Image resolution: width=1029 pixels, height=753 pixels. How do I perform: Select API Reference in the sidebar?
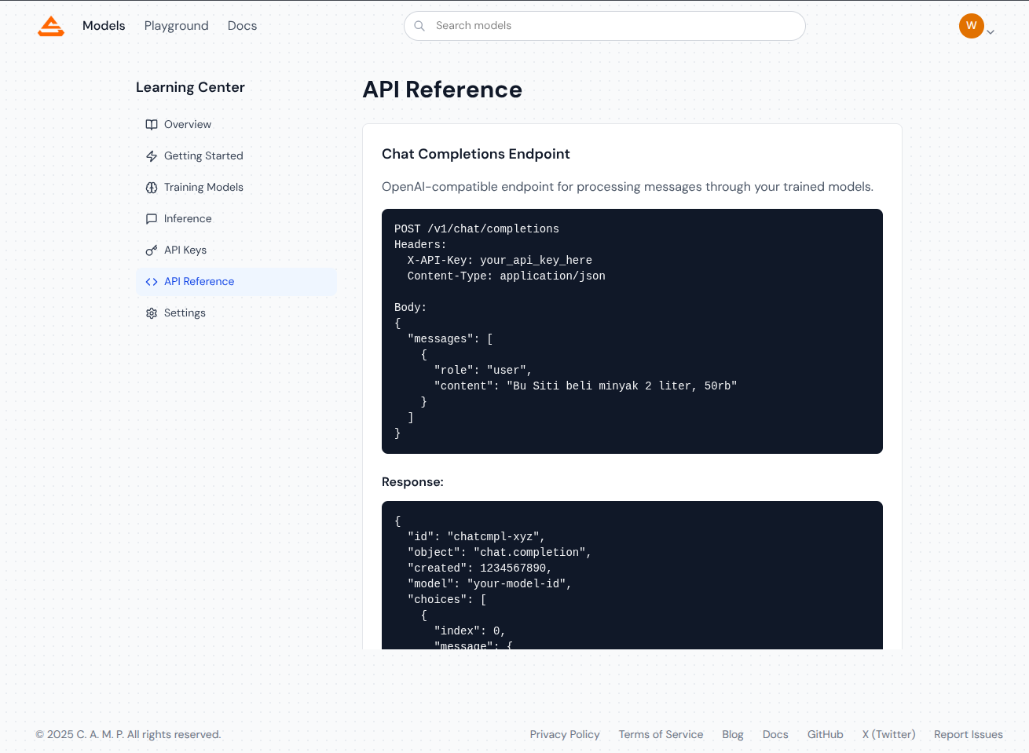point(236,281)
